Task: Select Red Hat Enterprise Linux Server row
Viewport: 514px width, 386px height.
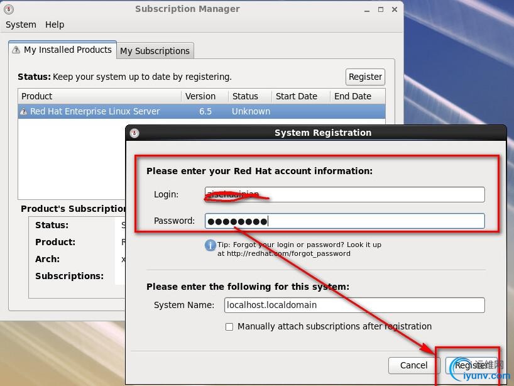Action: coord(202,111)
